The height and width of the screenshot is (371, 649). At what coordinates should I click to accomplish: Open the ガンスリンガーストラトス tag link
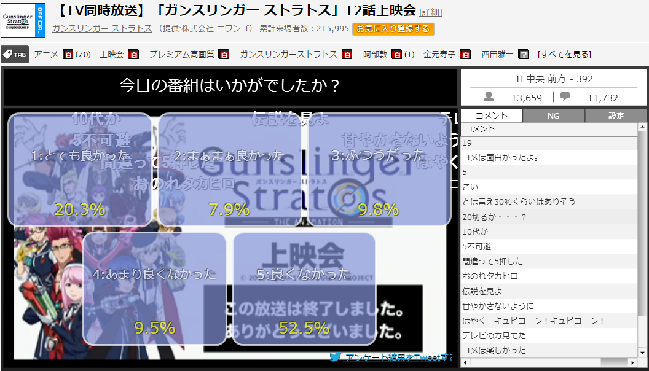288,54
